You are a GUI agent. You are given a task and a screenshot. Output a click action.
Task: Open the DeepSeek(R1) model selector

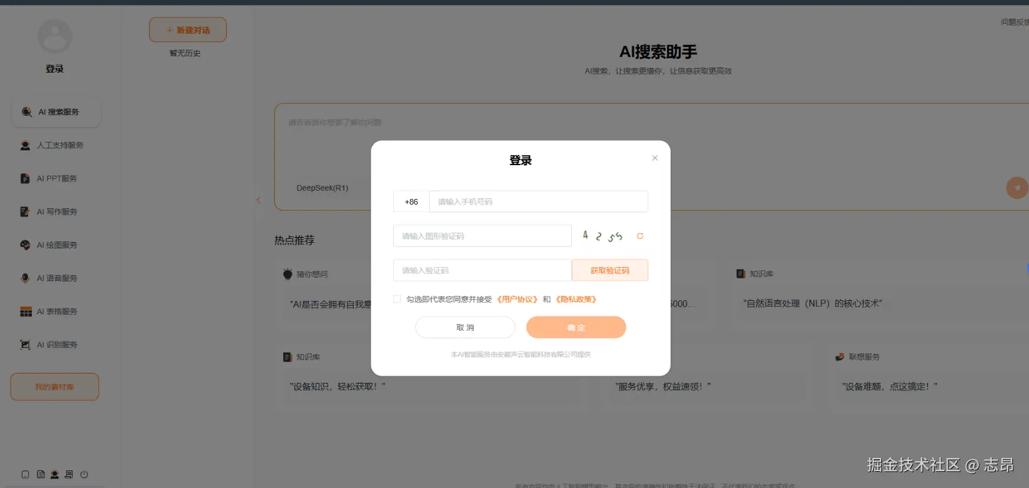click(x=322, y=188)
